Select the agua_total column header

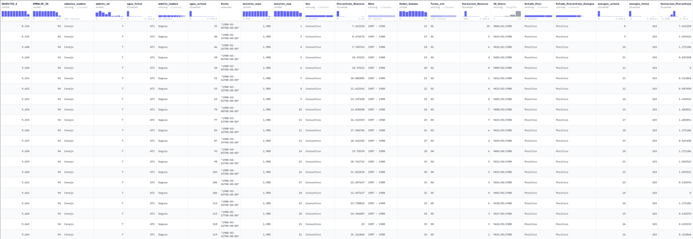point(134,3)
